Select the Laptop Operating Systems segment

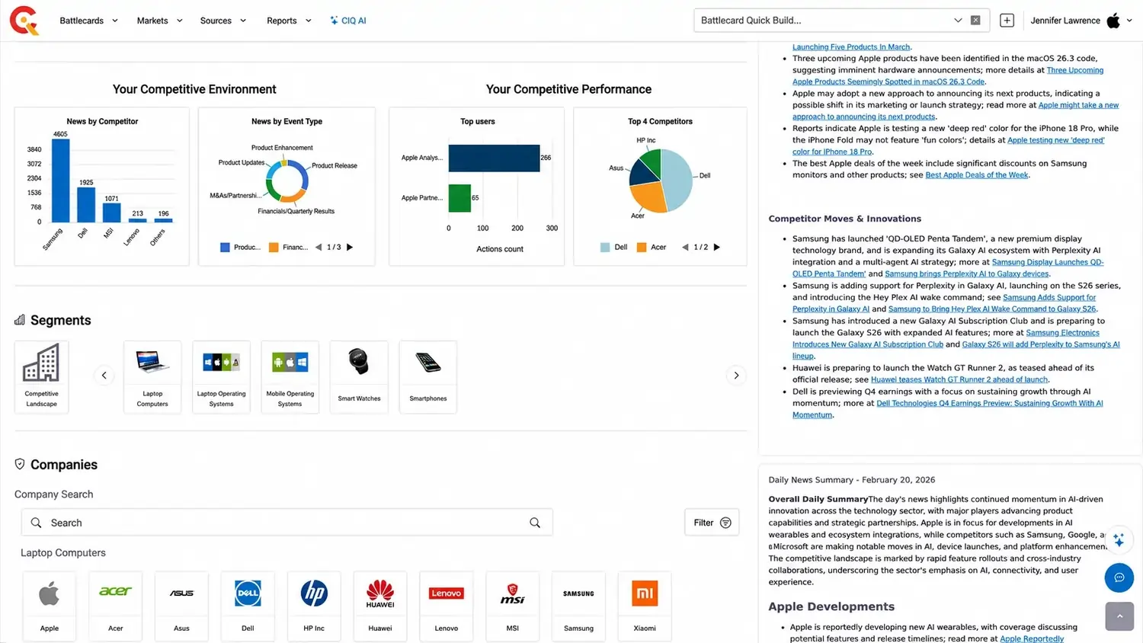click(221, 376)
